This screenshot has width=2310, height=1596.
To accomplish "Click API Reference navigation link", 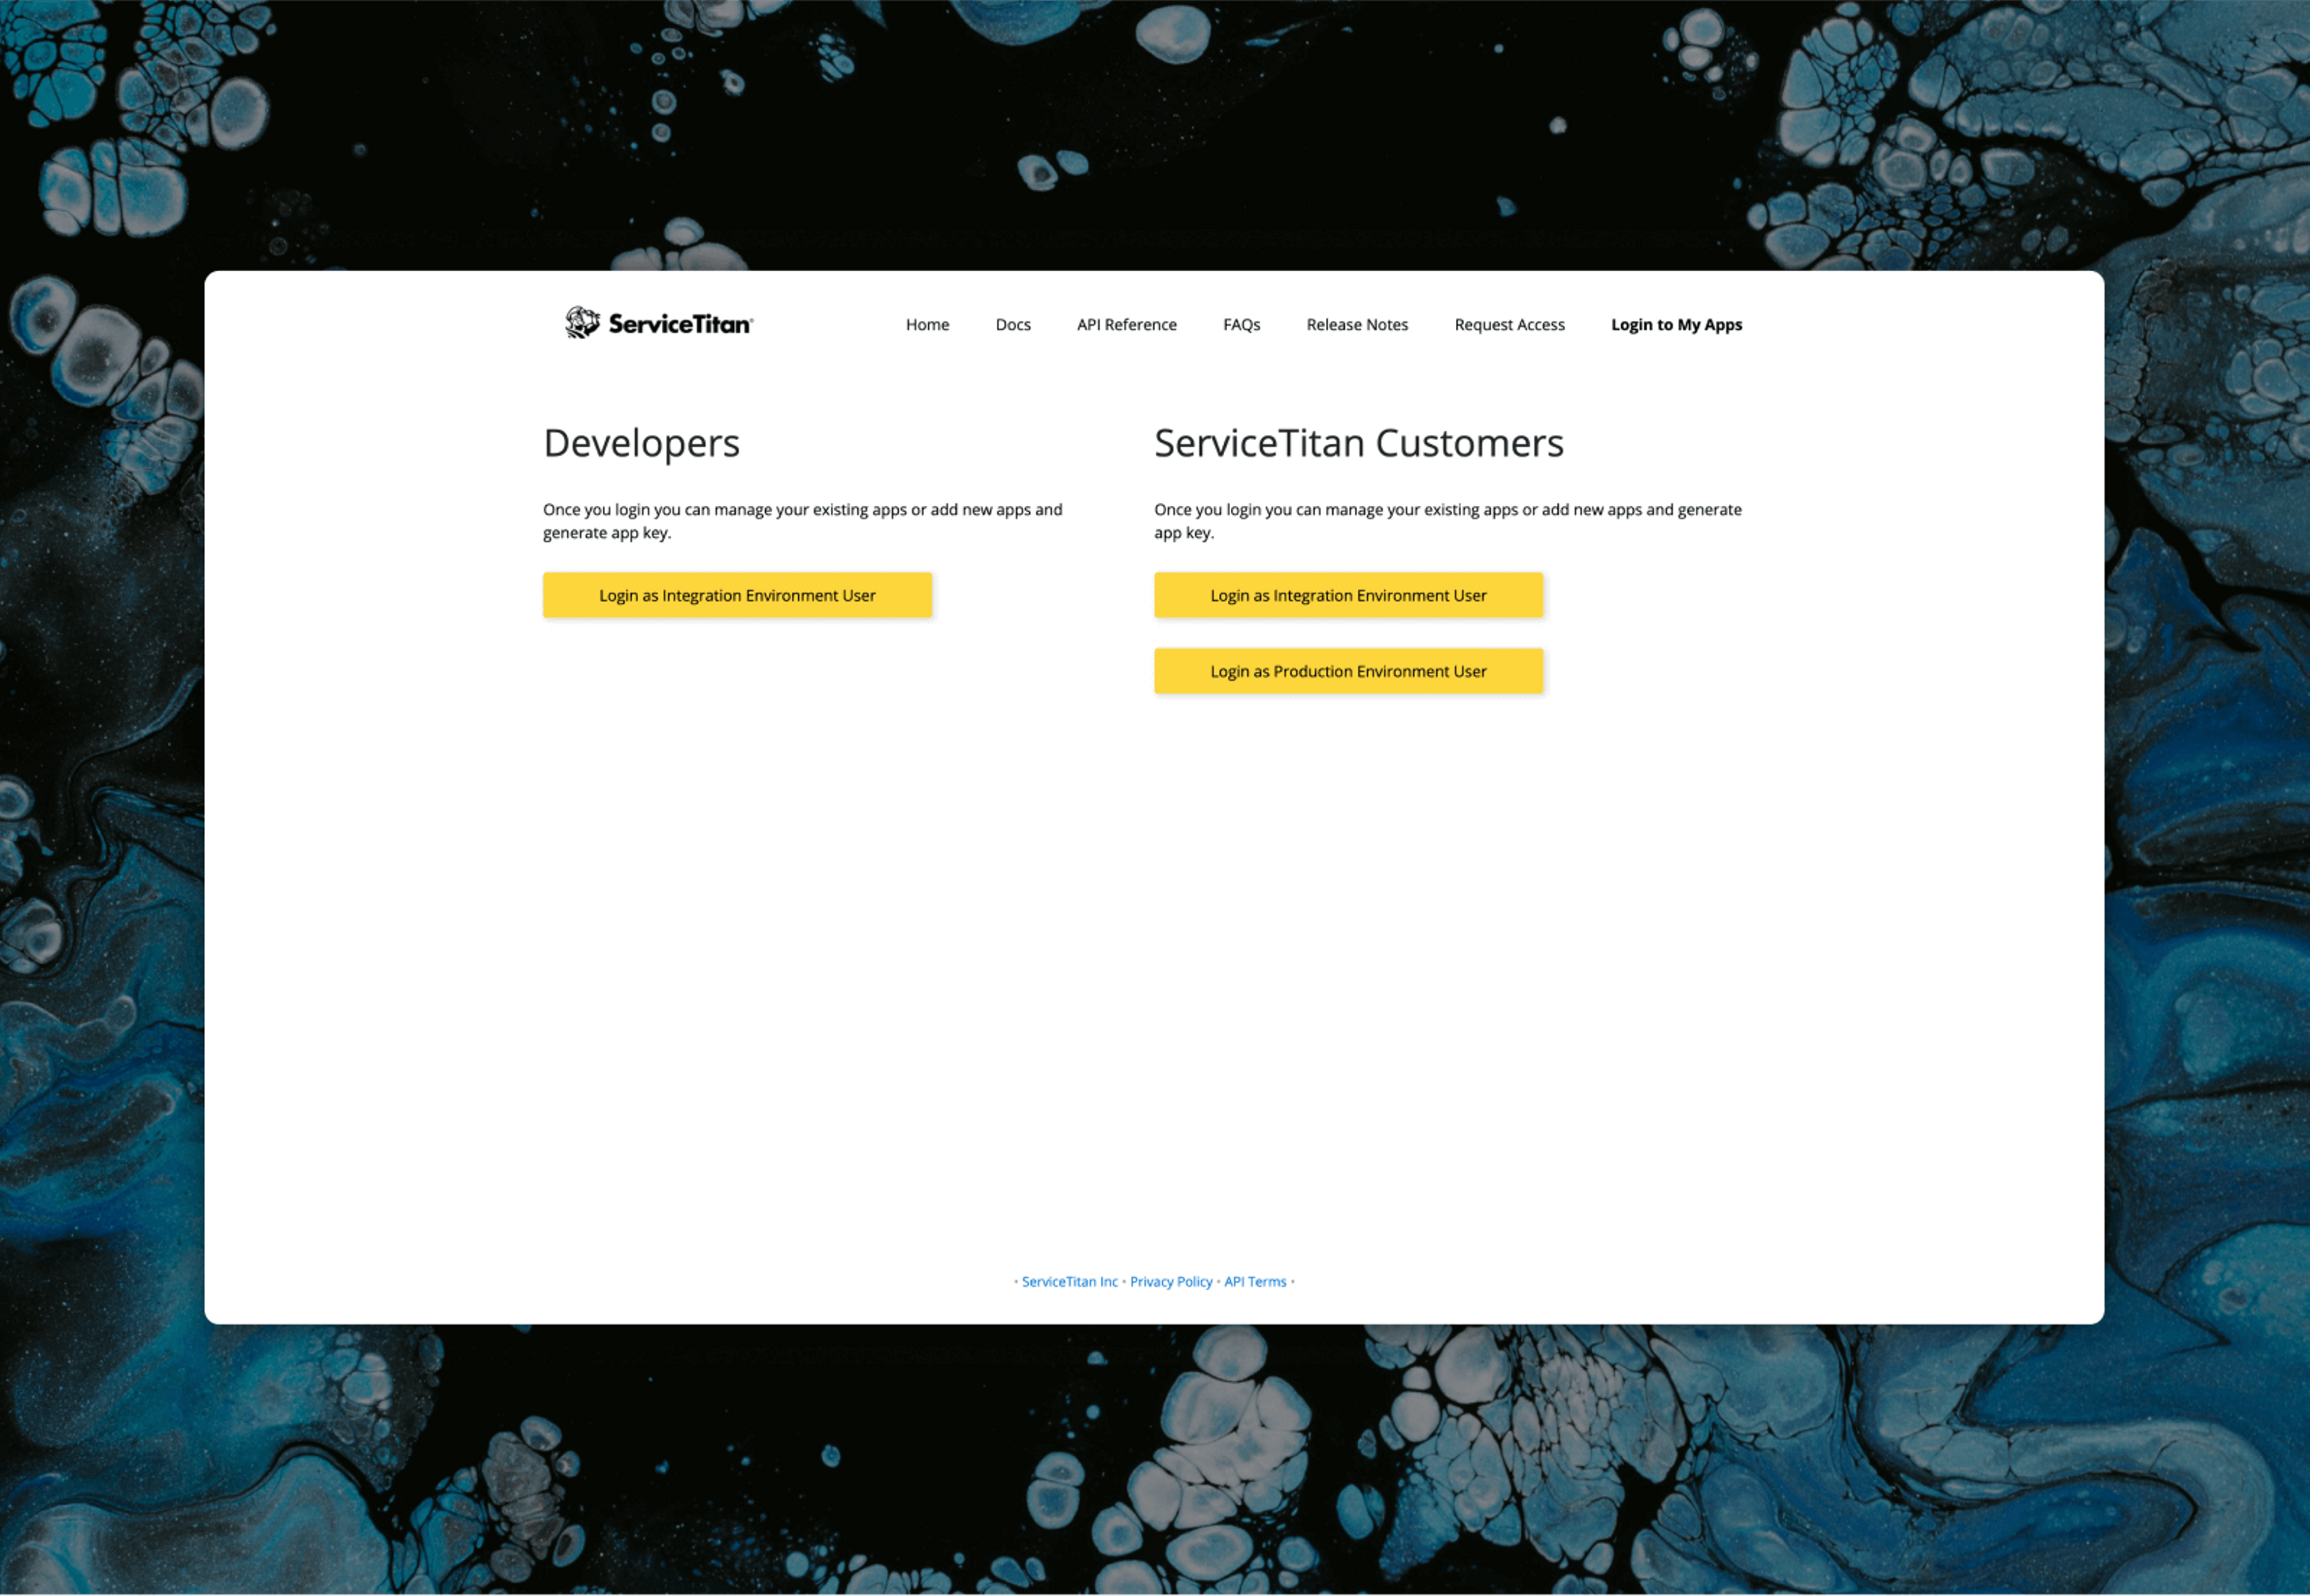I will click(x=1125, y=323).
